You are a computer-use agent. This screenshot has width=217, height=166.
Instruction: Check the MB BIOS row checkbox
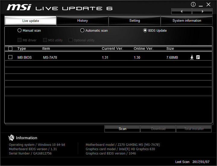[10, 57]
